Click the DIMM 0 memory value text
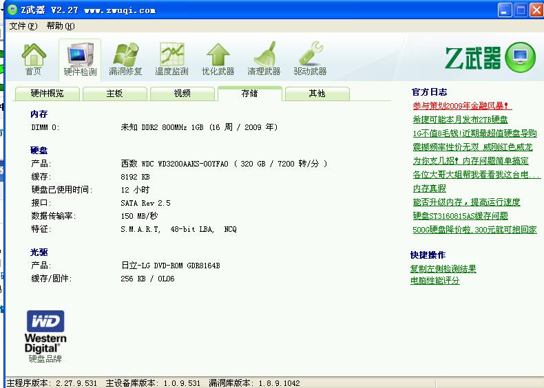This screenshot has width=544, height=388. pos(199,127)
